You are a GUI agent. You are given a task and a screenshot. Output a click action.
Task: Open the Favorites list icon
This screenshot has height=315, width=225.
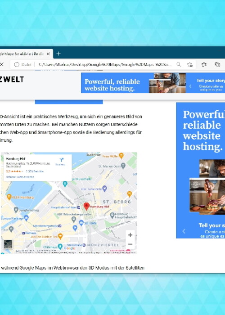pos(204,64)
